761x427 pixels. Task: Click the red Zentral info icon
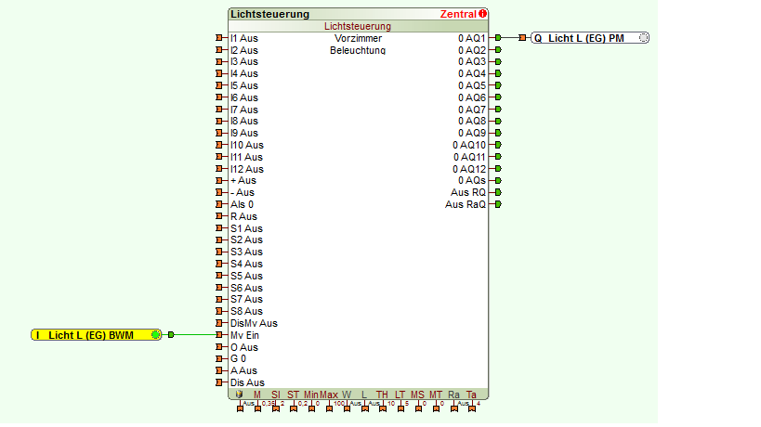[x=483, y=15]
